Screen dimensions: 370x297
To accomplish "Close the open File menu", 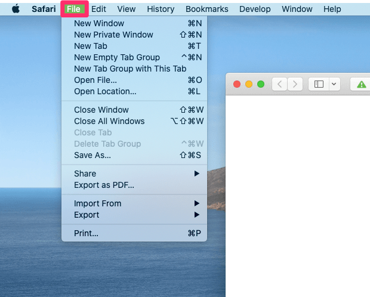I will click(73, 9).
